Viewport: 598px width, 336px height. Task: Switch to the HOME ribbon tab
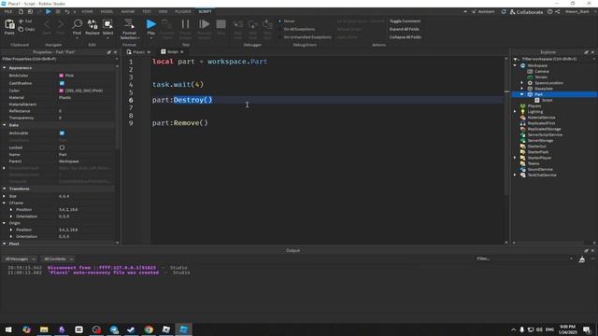87,12
